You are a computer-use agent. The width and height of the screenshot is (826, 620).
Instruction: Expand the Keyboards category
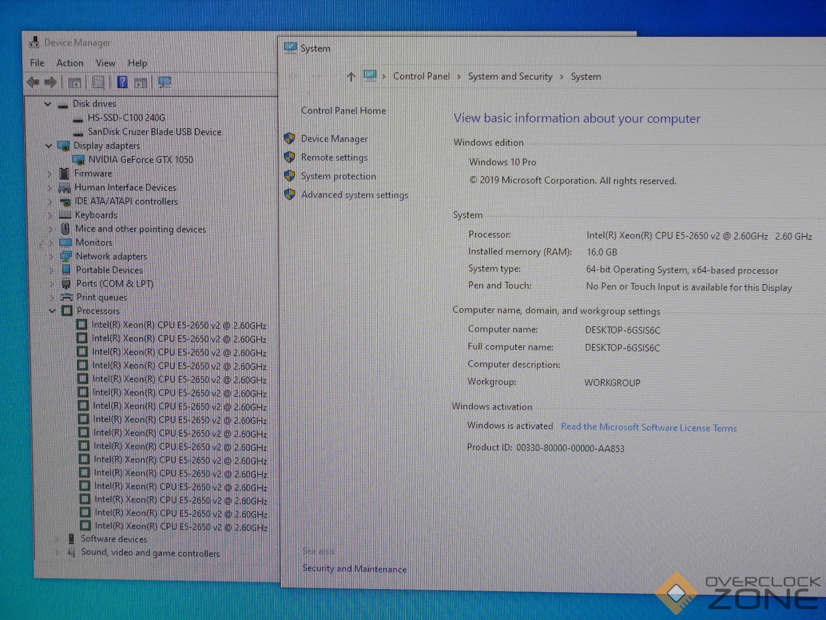click(x=51, y=215)
